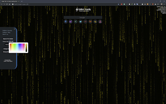Click the green share shortcut icon
The width and height of the screenshot is (166, 104).
(75, 22)
